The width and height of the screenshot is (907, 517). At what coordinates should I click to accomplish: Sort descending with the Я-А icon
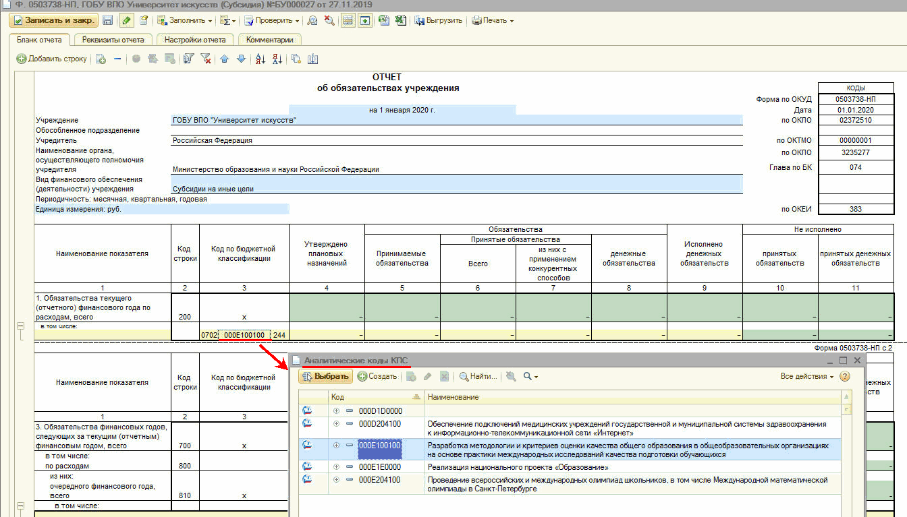pos(277,59)
